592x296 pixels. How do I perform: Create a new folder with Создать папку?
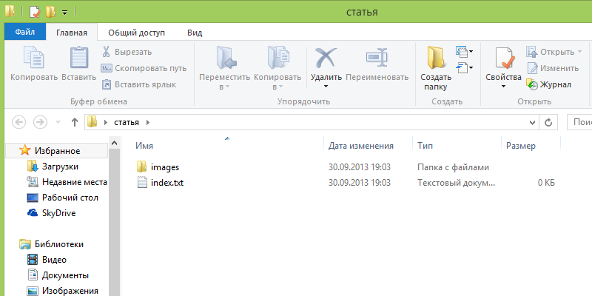[436, 65]
